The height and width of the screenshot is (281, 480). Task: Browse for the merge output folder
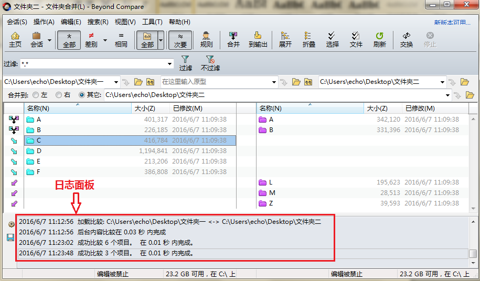tap(470, 95)
